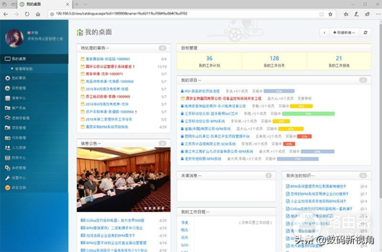This screenshot has width=382, height=252.
Task: Open news item 'Colloa签约…世界500强'
Action: tap(115, 220)
